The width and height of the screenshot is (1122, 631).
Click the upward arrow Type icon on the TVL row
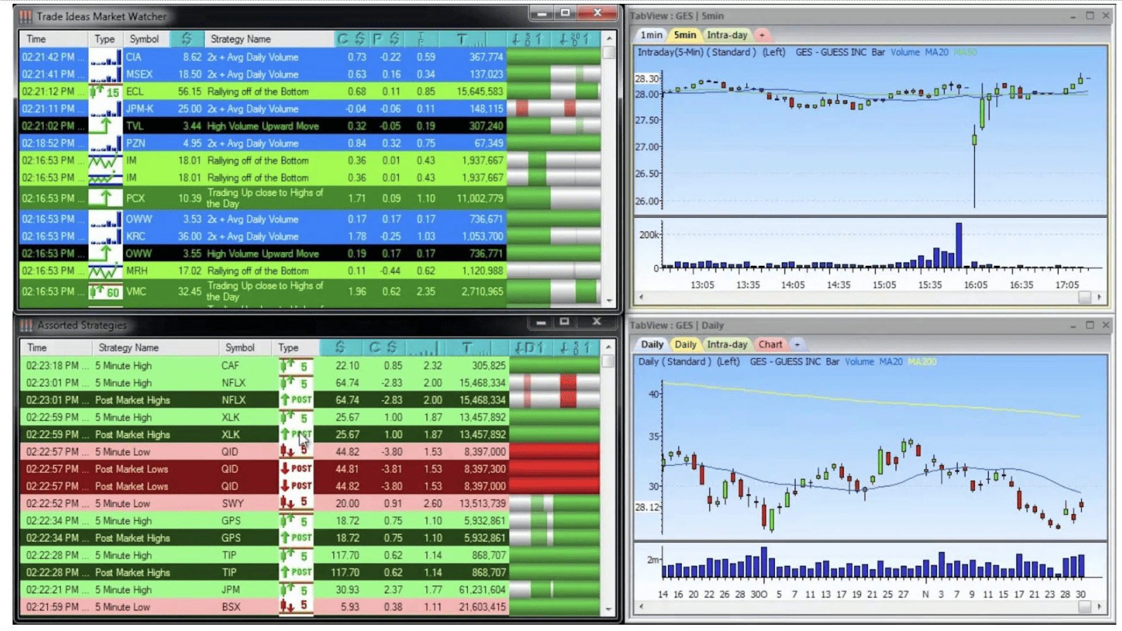pyautogui.click(x=106, y=126)
